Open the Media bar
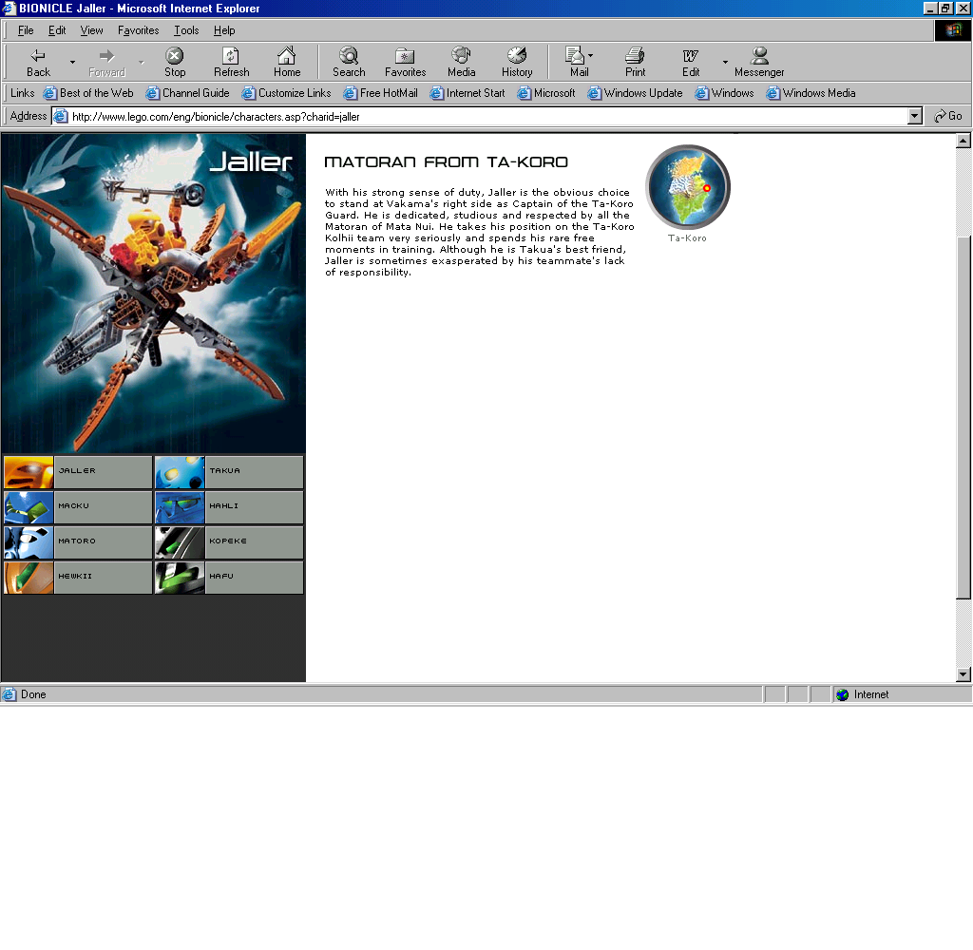 pyautogui.click(x=461, y=62)
